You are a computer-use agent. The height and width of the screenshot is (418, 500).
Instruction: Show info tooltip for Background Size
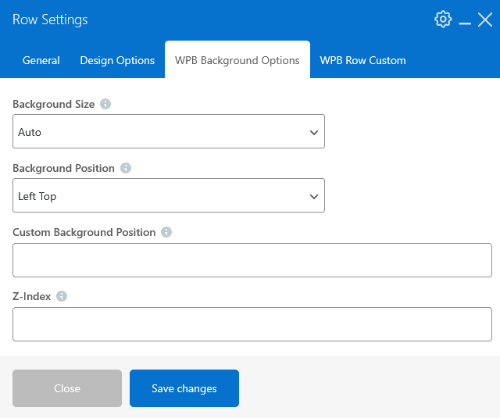[x=105, y=104]
